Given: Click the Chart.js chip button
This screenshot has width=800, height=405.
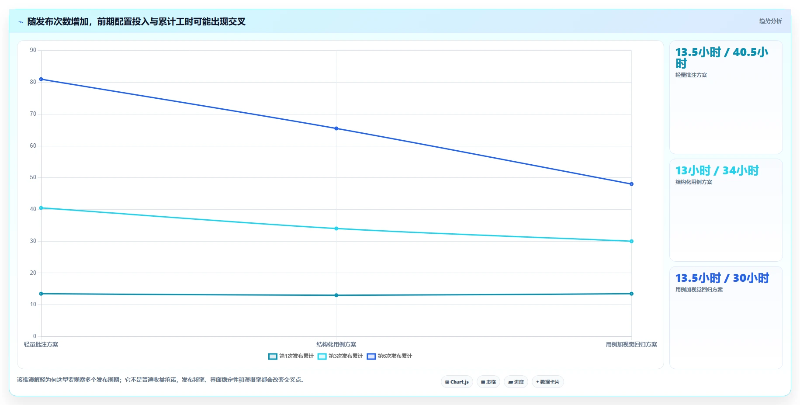Looking at the screenshot, I should (x=457, y=382).
